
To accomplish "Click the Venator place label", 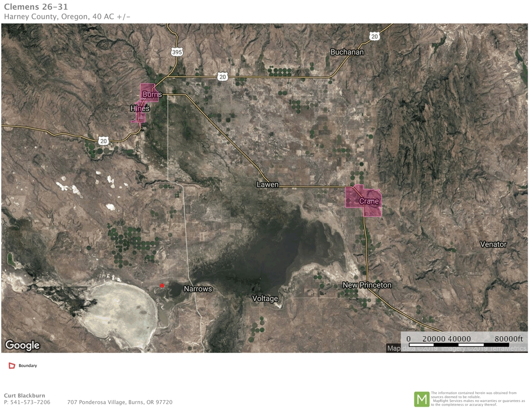I will click(x=493, y=244).
